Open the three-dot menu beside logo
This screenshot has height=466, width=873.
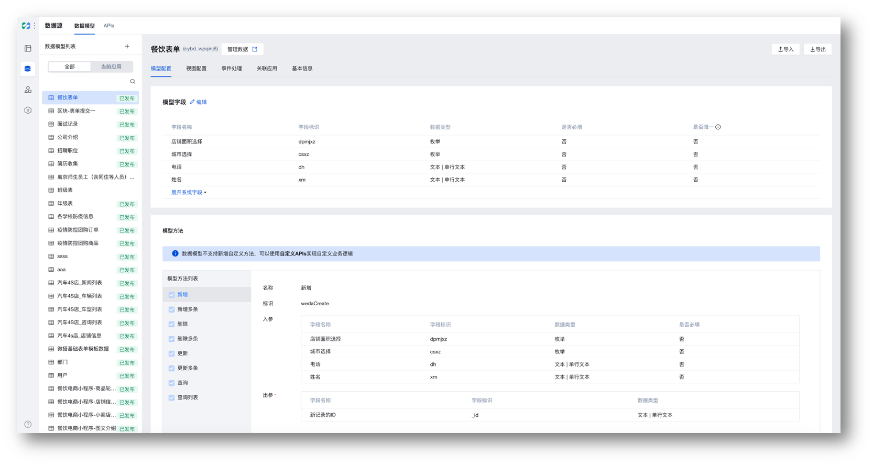click(35, 26)
